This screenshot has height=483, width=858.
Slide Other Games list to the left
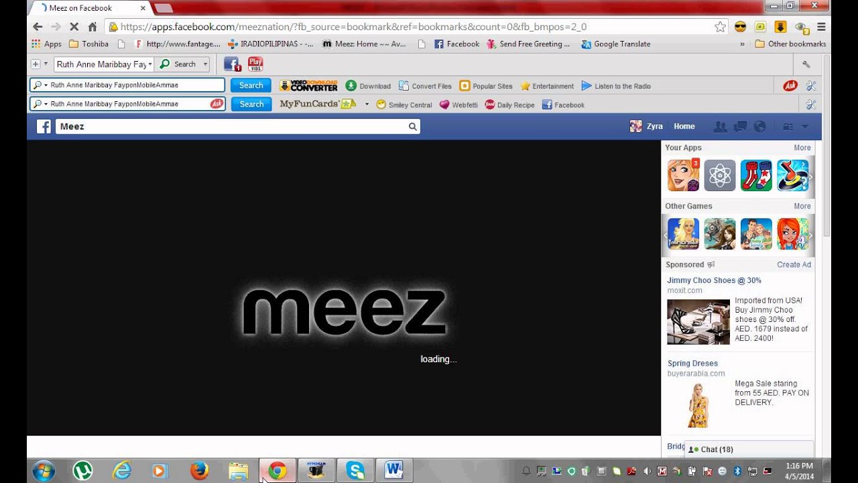(666, 235)
